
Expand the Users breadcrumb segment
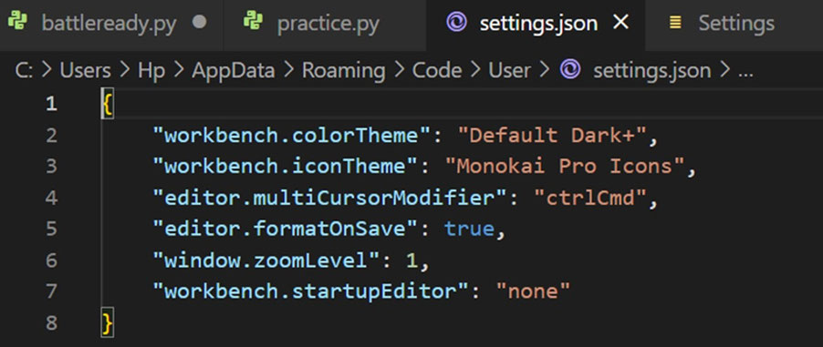85,70
